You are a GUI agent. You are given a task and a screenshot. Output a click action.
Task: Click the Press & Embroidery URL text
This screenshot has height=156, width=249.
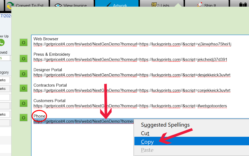[130, 60]
